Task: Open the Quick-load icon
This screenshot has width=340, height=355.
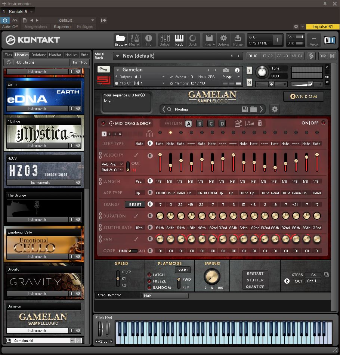Action: (x=193, y=40)
